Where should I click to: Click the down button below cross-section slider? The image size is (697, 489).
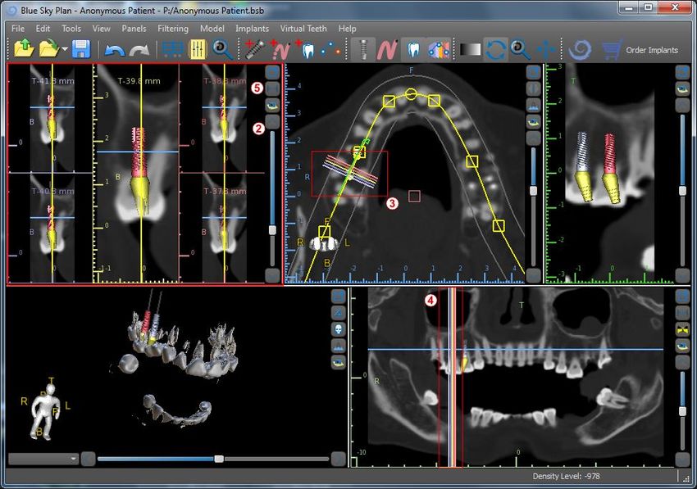click(272, 275)
